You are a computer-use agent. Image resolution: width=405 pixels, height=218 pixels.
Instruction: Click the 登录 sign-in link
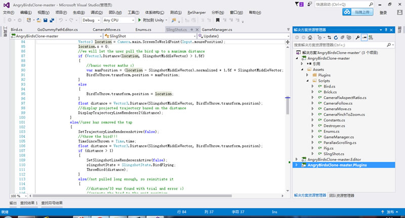click(x=383, y=12)
